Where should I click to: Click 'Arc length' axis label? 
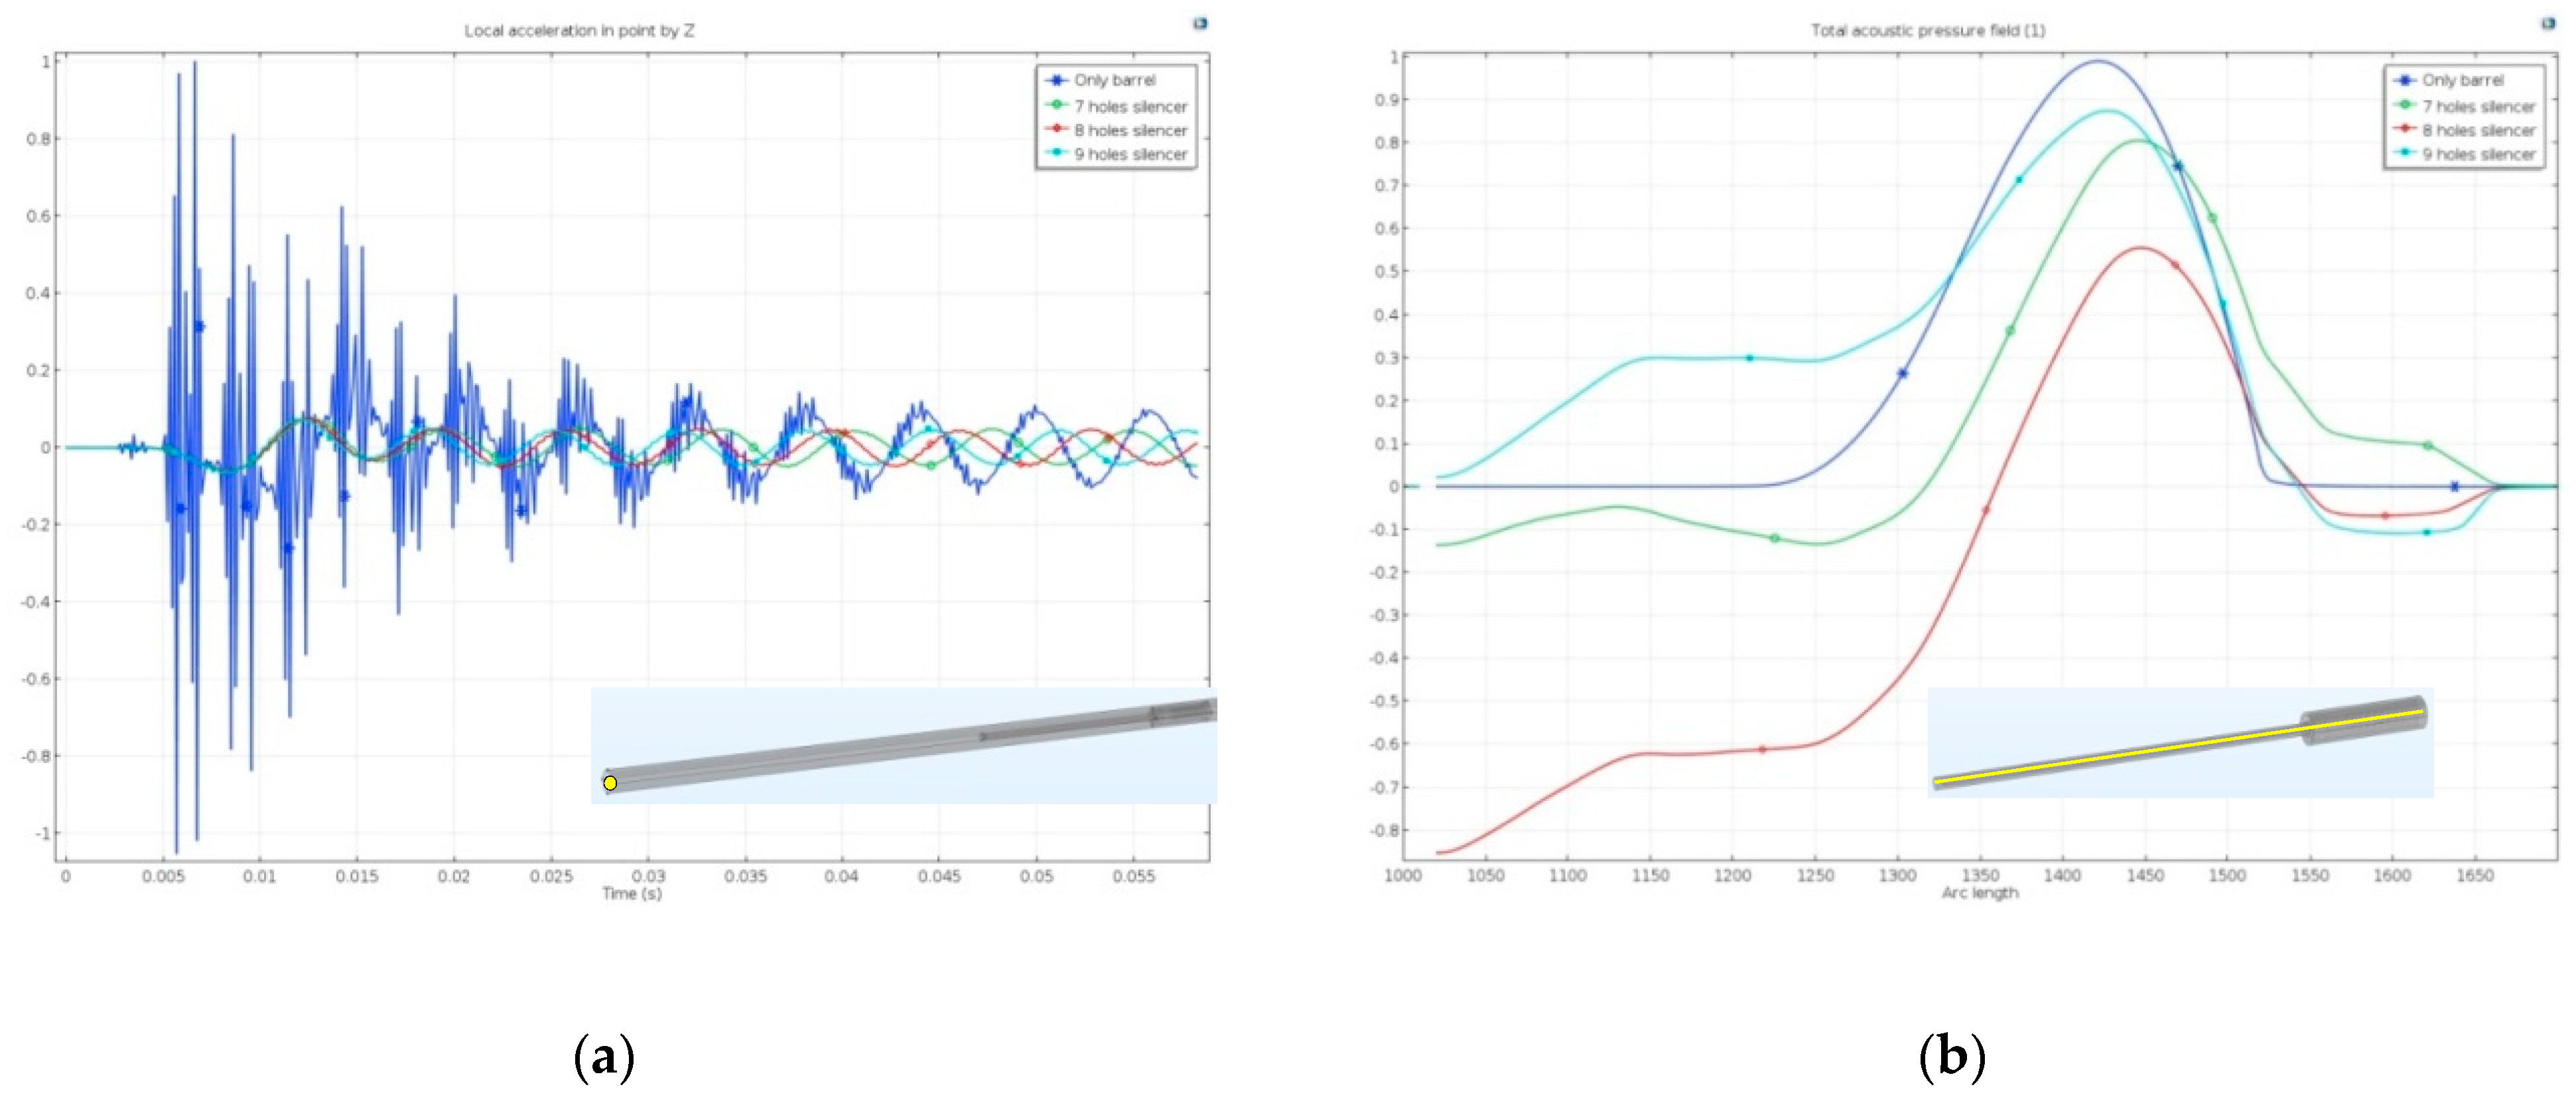1979,893
